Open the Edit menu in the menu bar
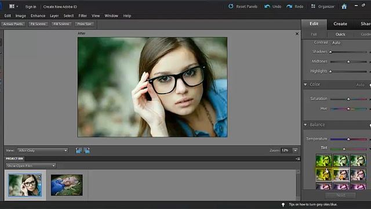The image size is (371, 209). click(x=8, y=16)
